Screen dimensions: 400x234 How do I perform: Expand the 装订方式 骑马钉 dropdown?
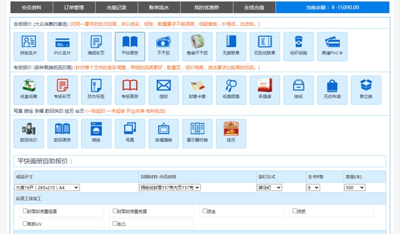coord(270,188)
